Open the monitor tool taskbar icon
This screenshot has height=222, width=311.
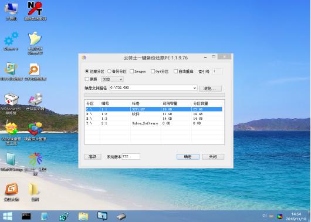pyautogui.click(x=102, y=216)
